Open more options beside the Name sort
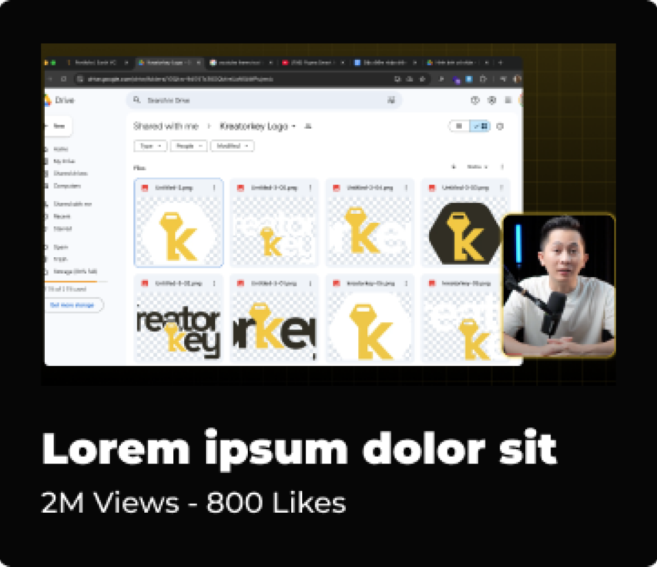Viewport: 657px width, 567px height. click(502, 166)
